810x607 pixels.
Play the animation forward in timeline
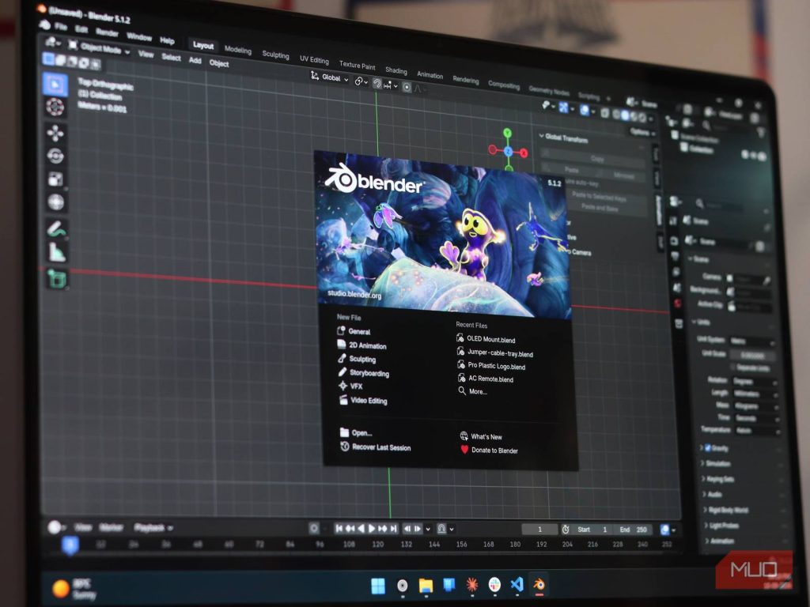tap(372, 529)
